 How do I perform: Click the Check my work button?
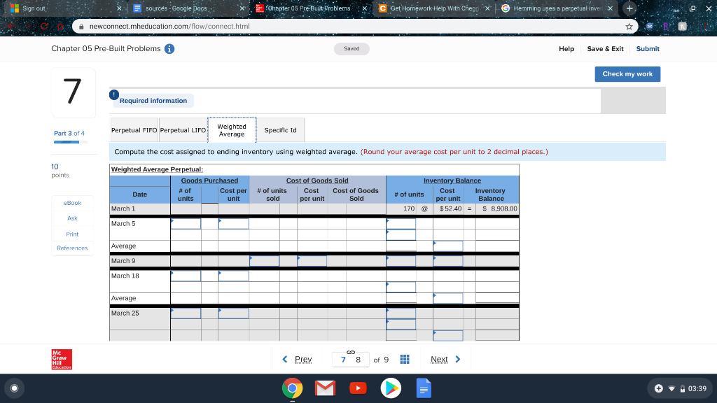pos(627,74)
